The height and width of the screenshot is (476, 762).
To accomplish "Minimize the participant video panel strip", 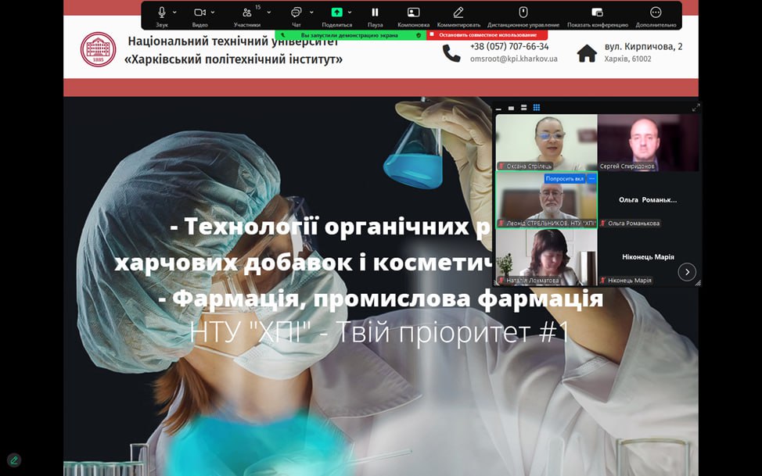I will [x=499, y=108].
